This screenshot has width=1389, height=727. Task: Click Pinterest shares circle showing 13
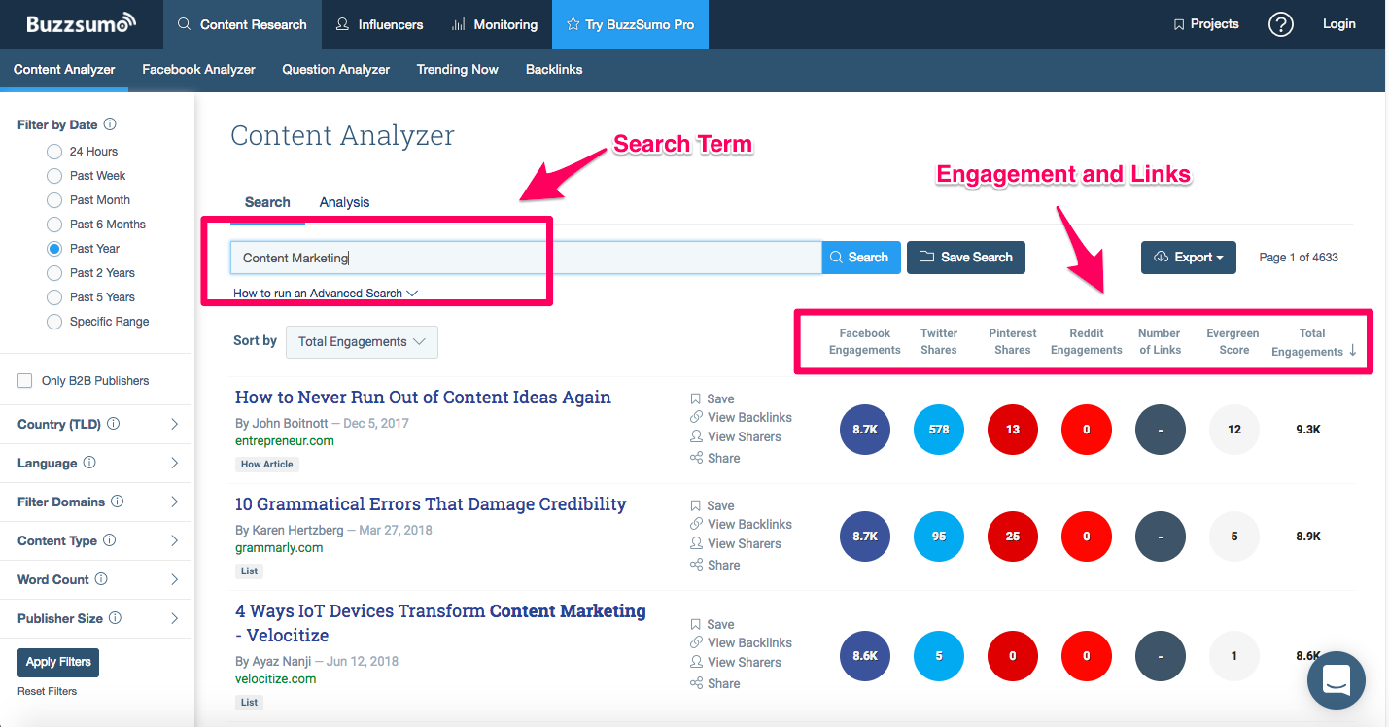[x=1013, y=429]
